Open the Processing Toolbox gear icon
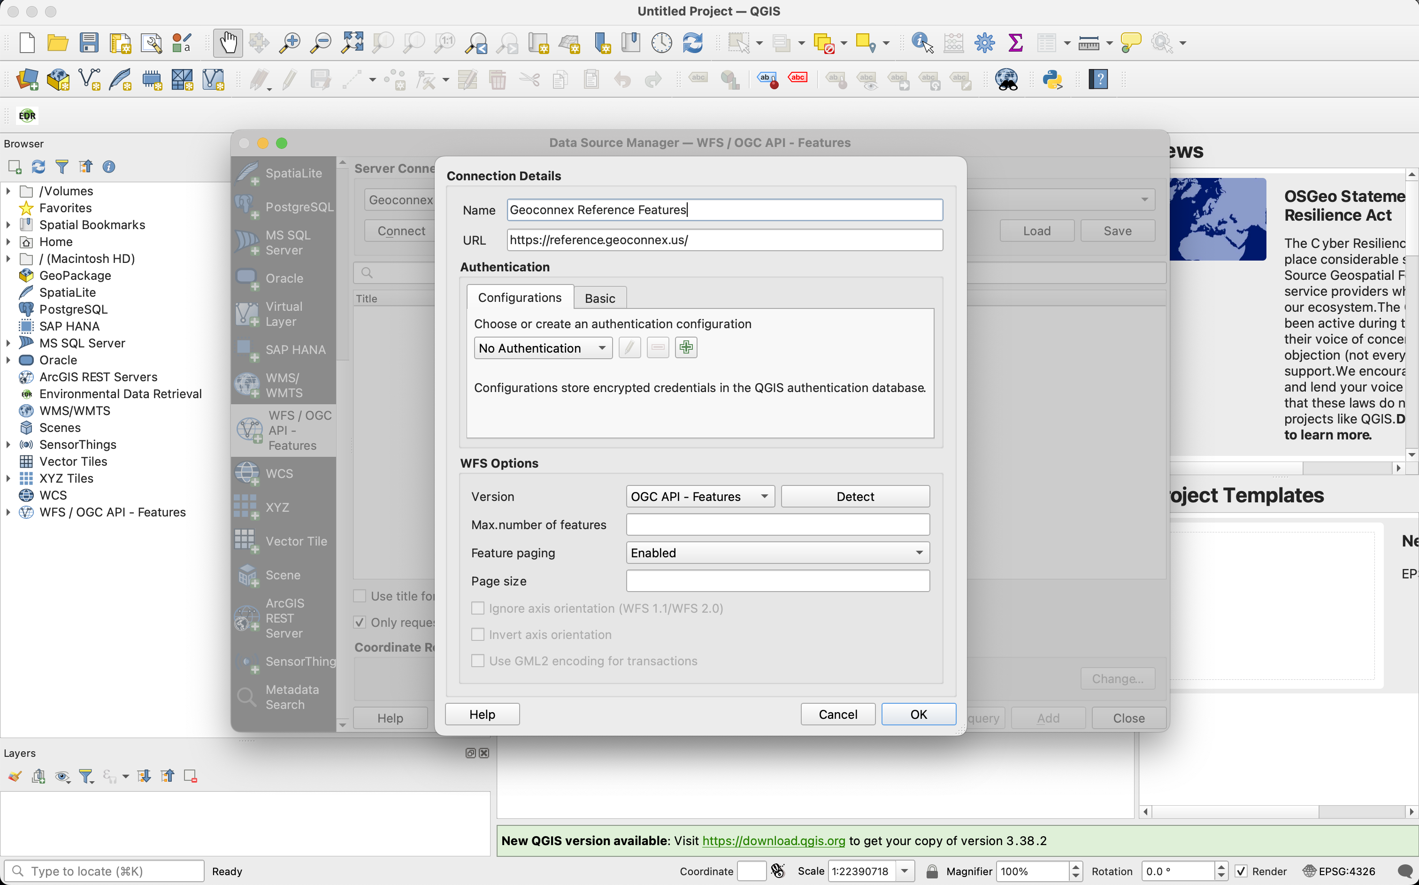 click(x=985, y=43)
